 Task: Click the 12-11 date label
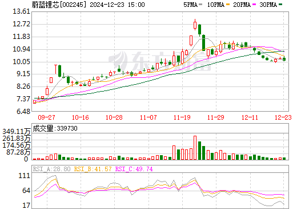(250, 117)
